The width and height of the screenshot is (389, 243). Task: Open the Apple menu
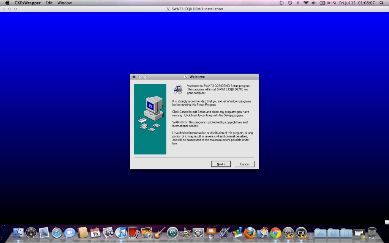[x=8, y=3]
